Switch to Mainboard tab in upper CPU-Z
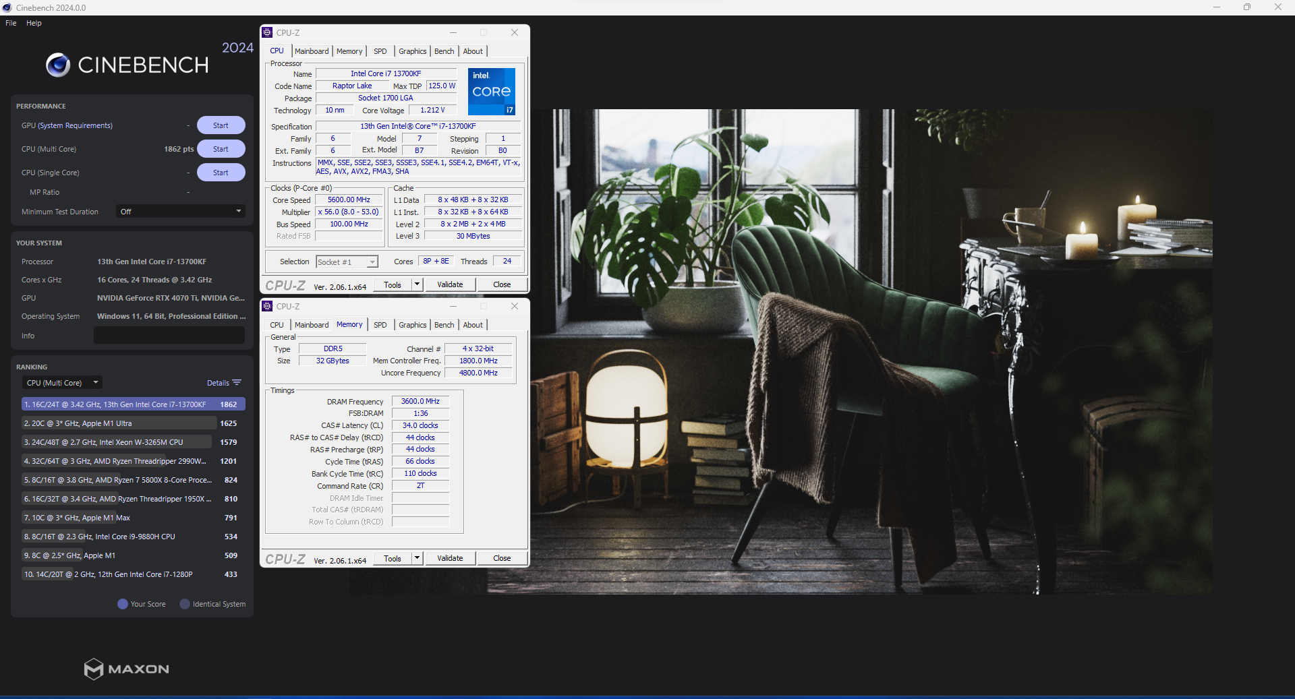1295x699 pixels. 312,51
